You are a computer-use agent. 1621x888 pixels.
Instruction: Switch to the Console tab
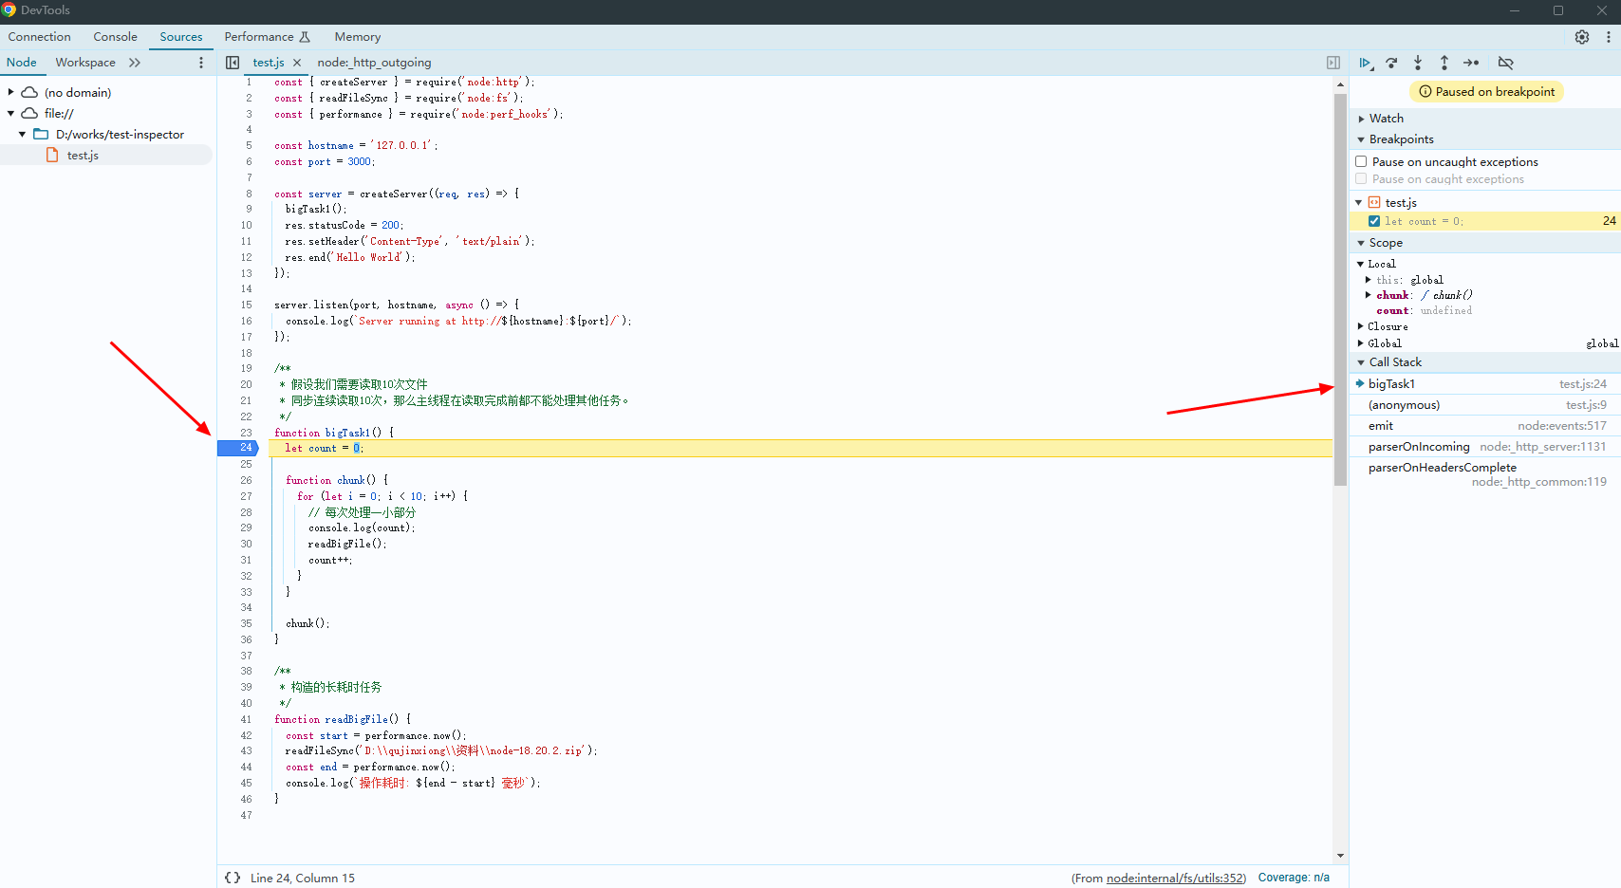click(x=116, y=37)
